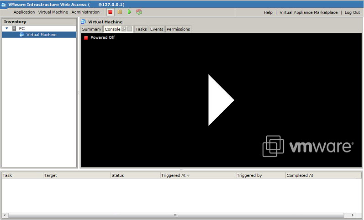
Task: Sort tasks by Triggered At column
Action: 173,175
